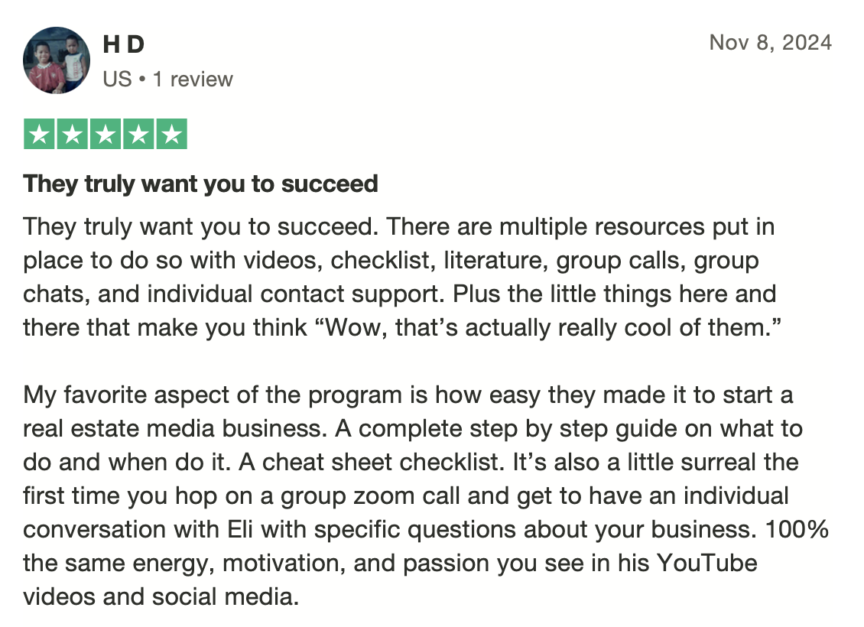Click the "real estate media business" phrase
Image resolution: width=864 pixels, height=627 pixels.
(173, 429)
